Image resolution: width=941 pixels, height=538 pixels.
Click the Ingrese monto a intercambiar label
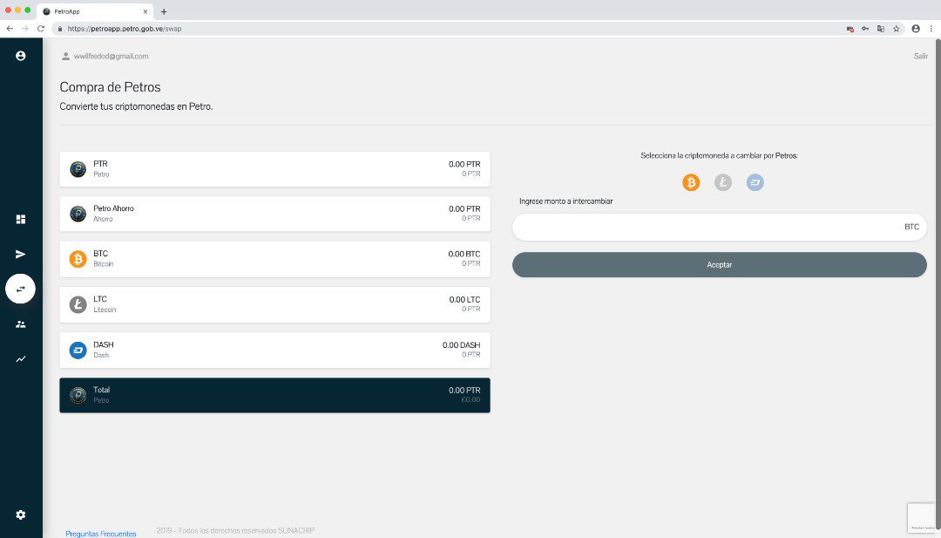(566, 201)
